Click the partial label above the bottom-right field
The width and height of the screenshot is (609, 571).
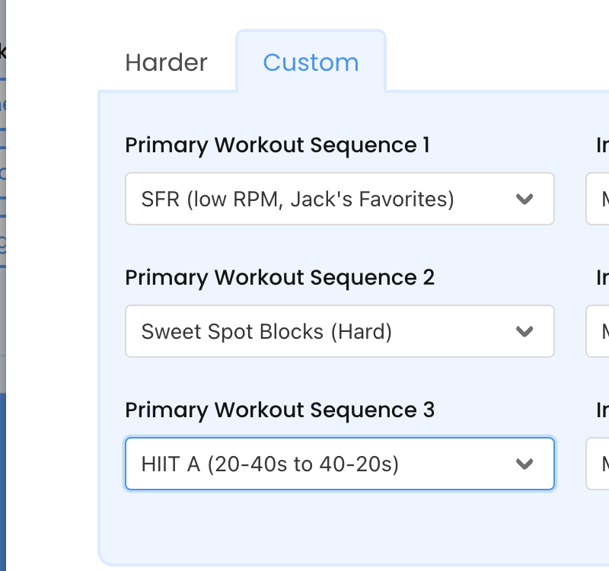[x=602, y=410]
